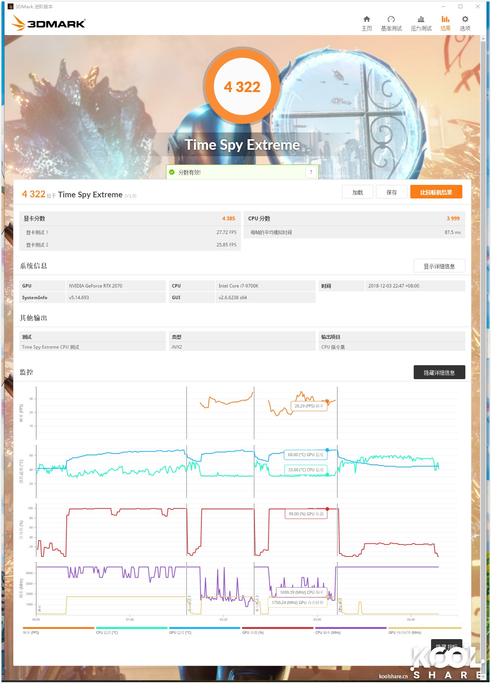The height and width of the screenshot is (684, 491).
Task: Select 每帧的平均模拟时间 87.5 ms row
Action: pos(354,232)
